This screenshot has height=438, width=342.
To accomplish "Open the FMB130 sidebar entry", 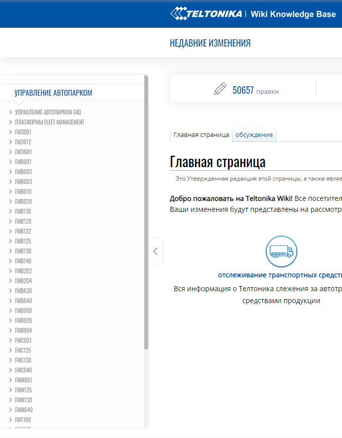I will pos(23,251).
